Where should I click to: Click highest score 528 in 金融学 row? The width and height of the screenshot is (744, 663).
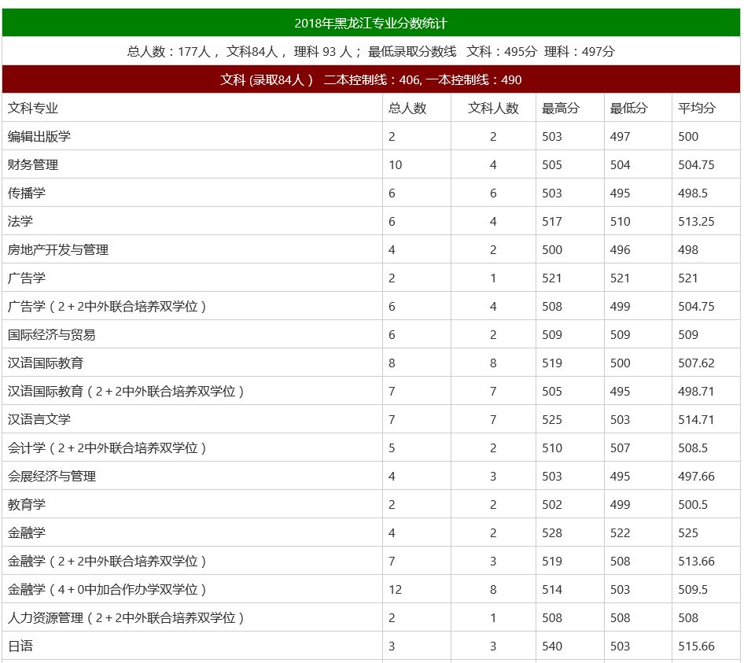(x=552, y=533)
